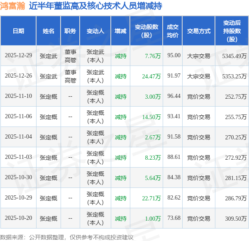
Task: Click the 交易方式 column header
Action: point(199,31)
